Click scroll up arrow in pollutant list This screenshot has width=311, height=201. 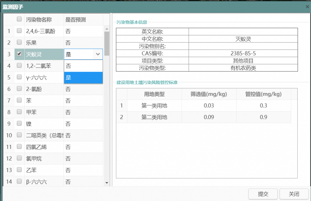pyautogui.click(x=107, y=29)
